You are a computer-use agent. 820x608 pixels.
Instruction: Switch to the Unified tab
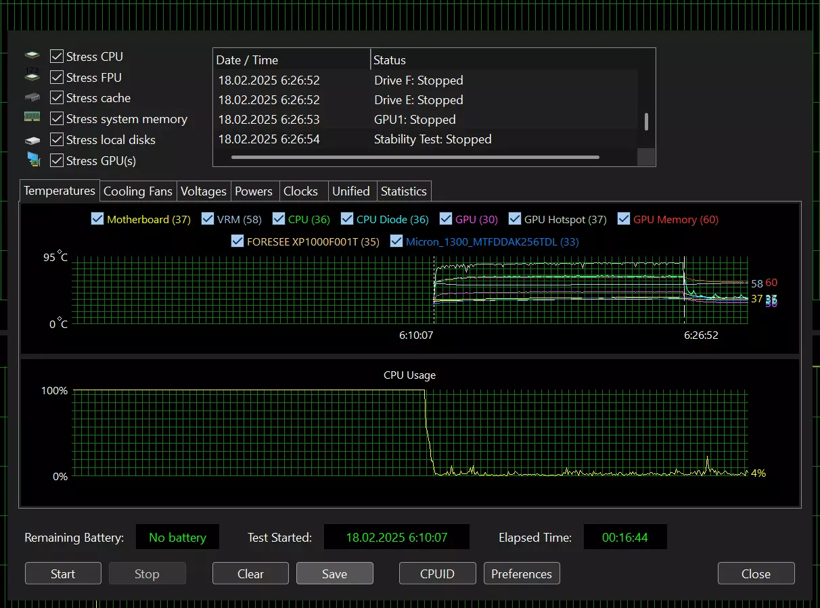[x=351, y=191]
